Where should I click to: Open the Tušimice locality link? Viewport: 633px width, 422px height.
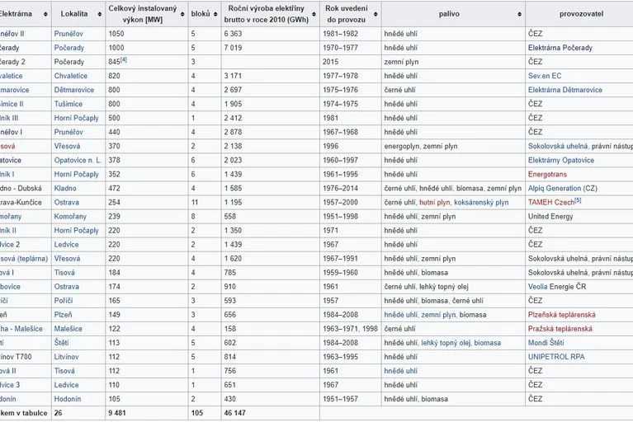point(68,104)
